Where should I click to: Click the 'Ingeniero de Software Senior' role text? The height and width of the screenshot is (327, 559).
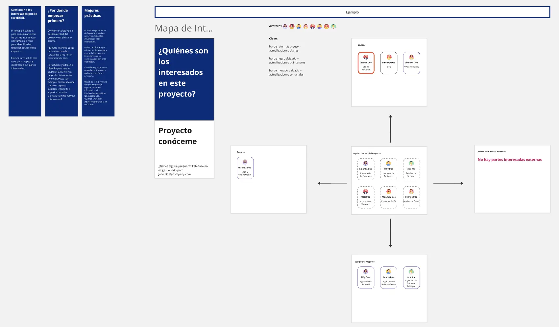388,283
